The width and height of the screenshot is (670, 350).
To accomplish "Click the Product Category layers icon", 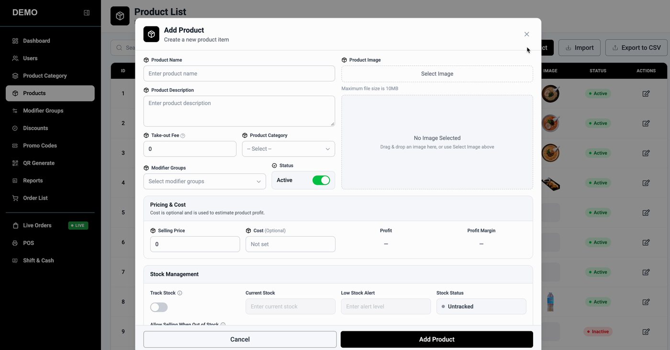I will point(15,76).
